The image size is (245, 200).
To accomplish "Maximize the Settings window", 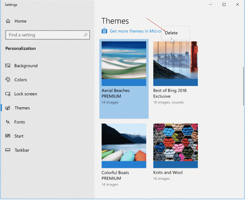I will (x=224, y=4).
